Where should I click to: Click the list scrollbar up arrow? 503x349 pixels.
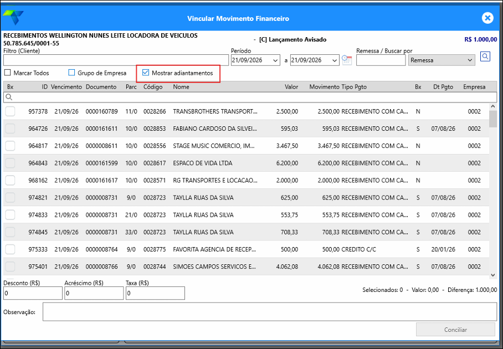click(493, 106)
